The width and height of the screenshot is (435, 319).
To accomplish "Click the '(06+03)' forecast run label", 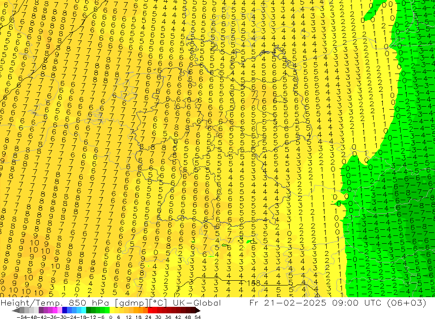I will point(407,302).
